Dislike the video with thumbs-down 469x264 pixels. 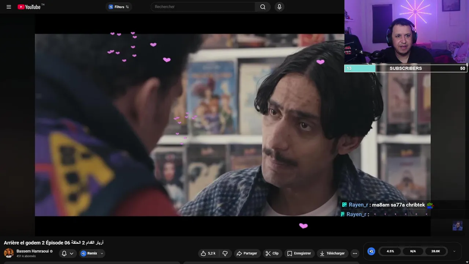(x=225, y=253)
